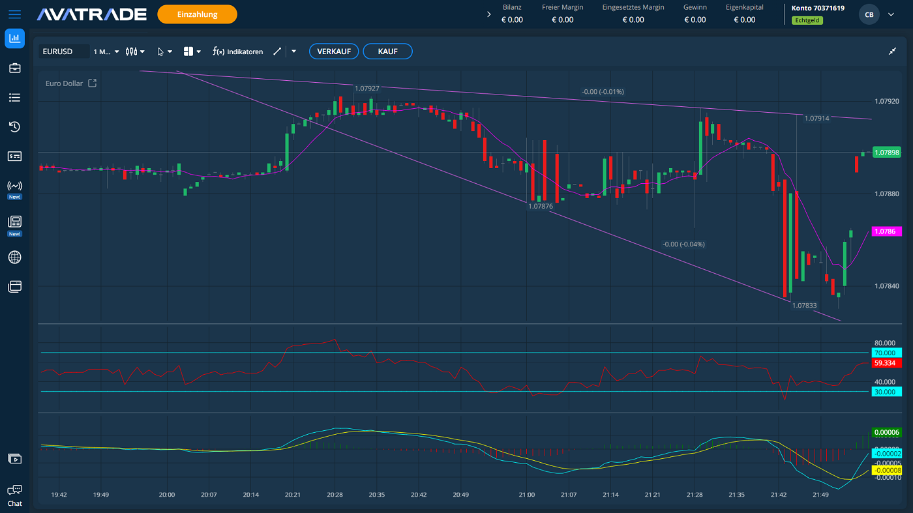Click the EURUSD symbol input field

pyautogui.click(x=64, y=51)
